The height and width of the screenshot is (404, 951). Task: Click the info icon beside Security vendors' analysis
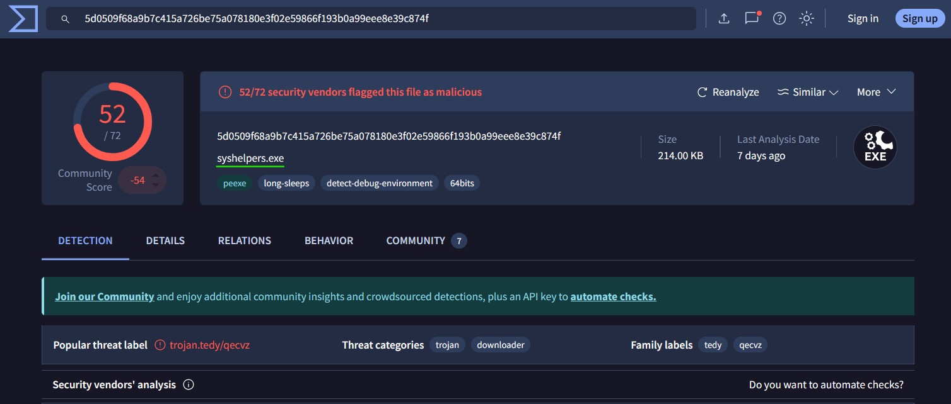click(x=188, y=384)
